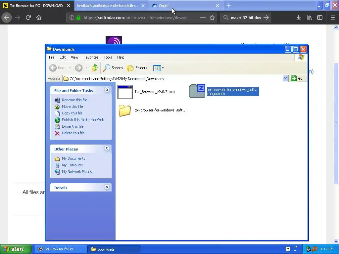Click Explorer Forward button
Screen dimensions: 339x254
(x=79, y=68)
